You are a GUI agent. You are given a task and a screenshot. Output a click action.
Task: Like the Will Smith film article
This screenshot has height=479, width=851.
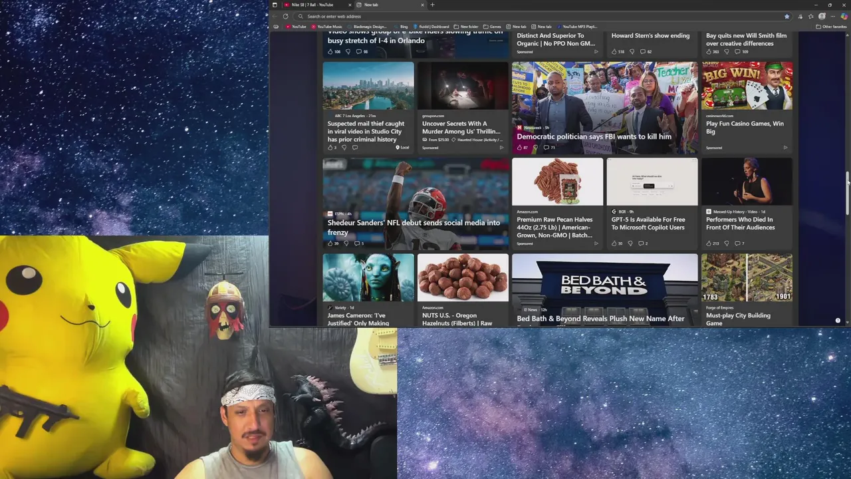pos(713,52)
